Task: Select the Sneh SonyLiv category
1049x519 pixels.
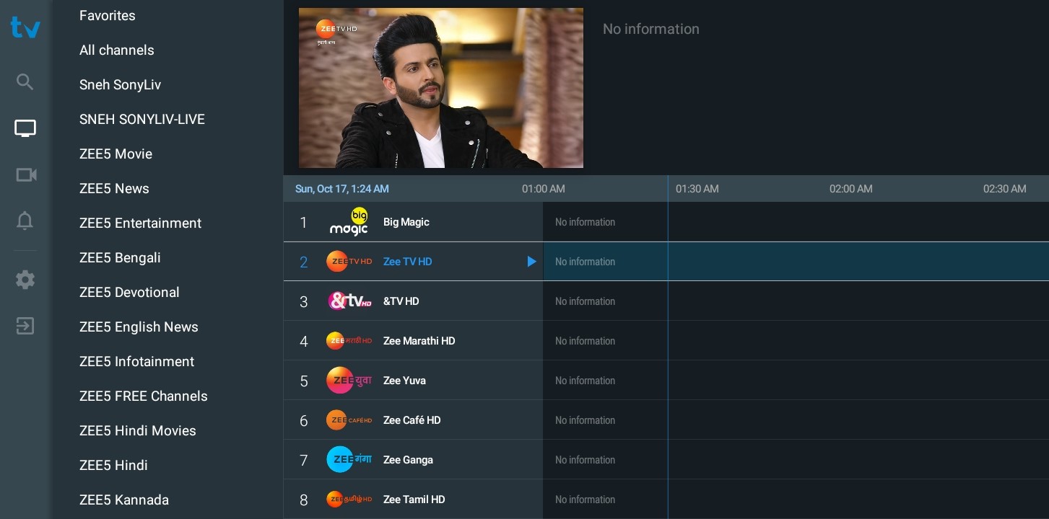Action: pyautogui.click(x=121, y=84)
